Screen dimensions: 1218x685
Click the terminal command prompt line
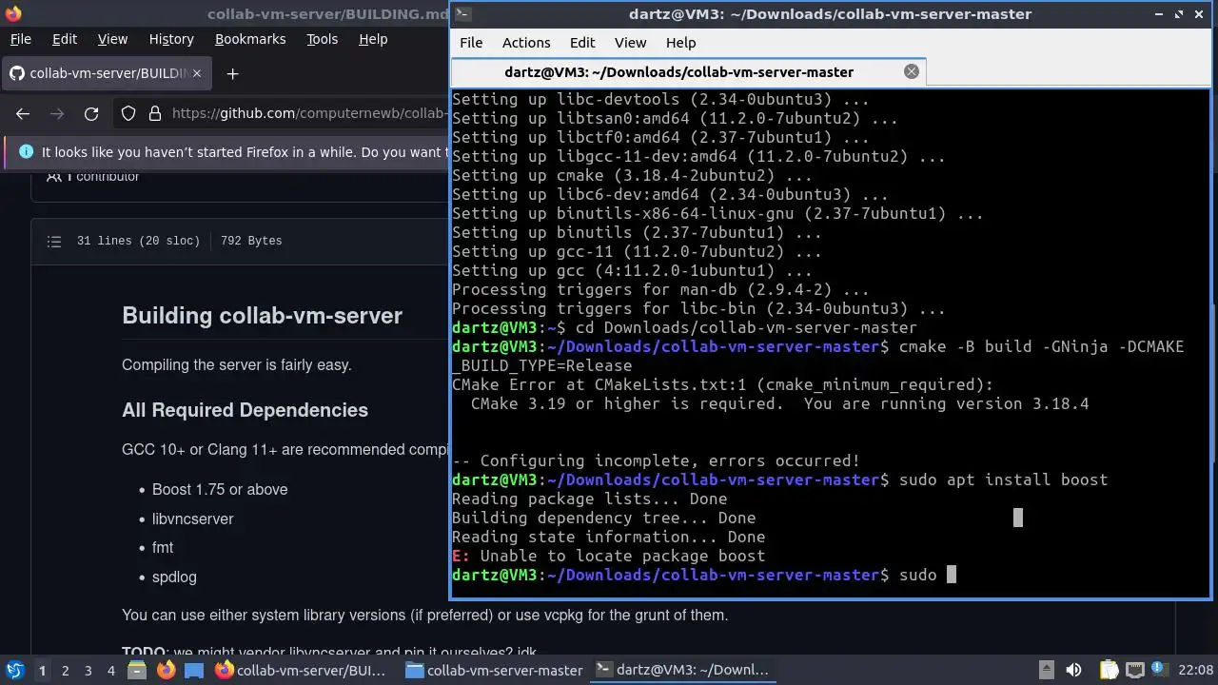click(703, 575)
